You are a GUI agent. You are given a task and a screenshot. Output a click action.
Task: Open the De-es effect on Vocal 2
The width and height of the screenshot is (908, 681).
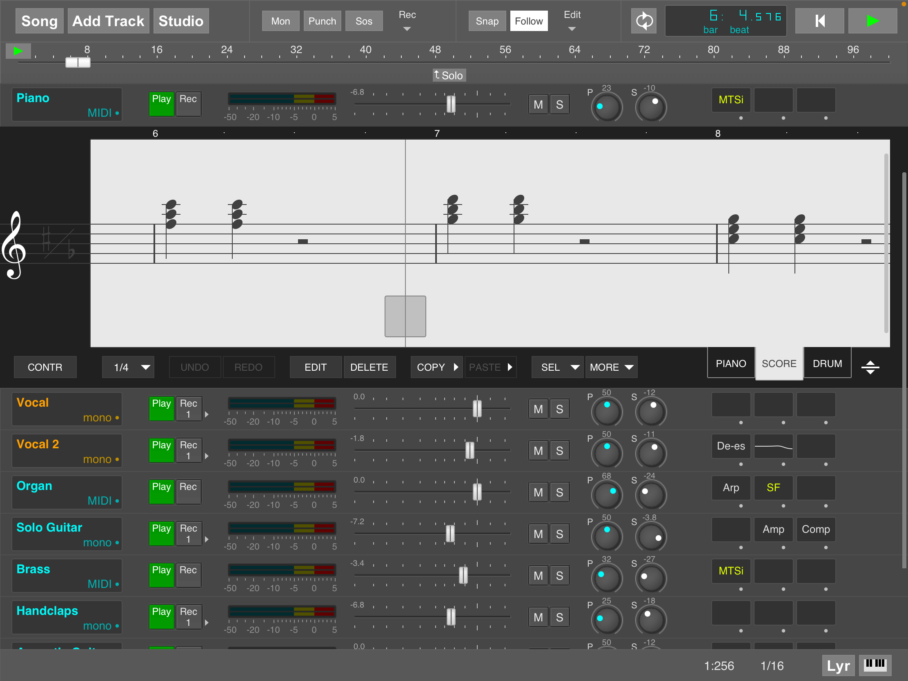[x=731, y=446]
